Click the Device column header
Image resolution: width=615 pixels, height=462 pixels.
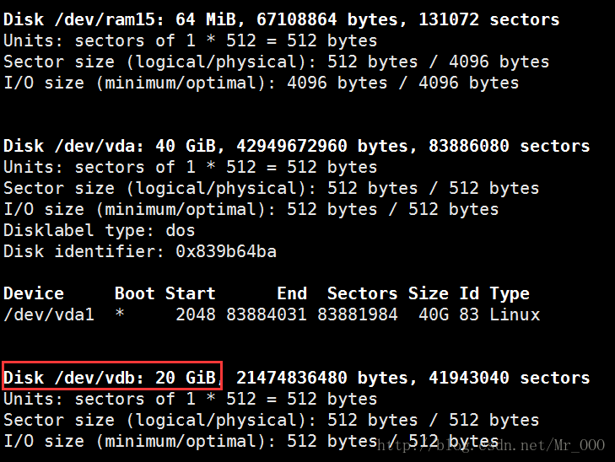pyautogui.click(x=34, y=293)
